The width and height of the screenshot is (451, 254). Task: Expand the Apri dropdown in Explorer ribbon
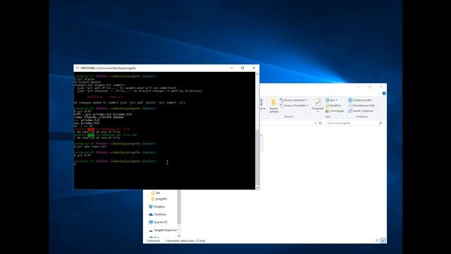(332, 100)
